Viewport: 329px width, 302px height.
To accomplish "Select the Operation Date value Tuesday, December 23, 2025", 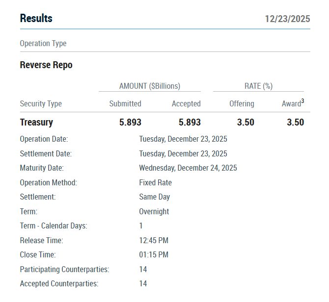I will 183,139.
